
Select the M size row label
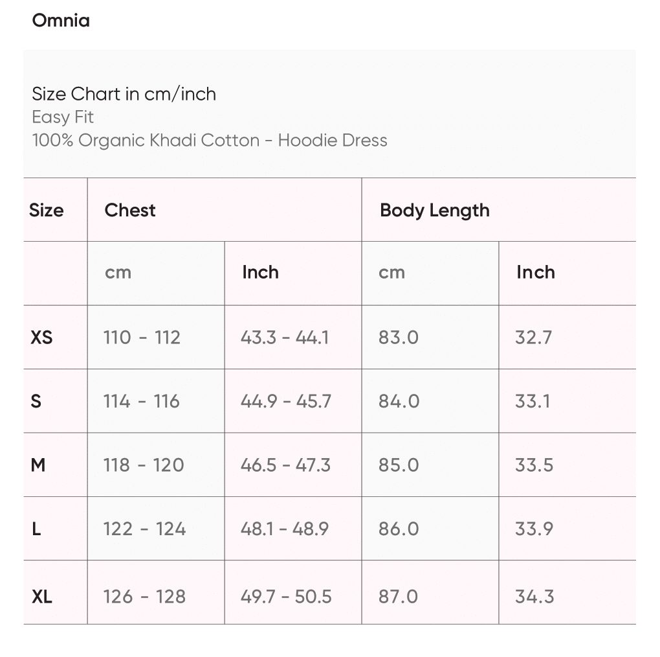[x=38, y=465]
